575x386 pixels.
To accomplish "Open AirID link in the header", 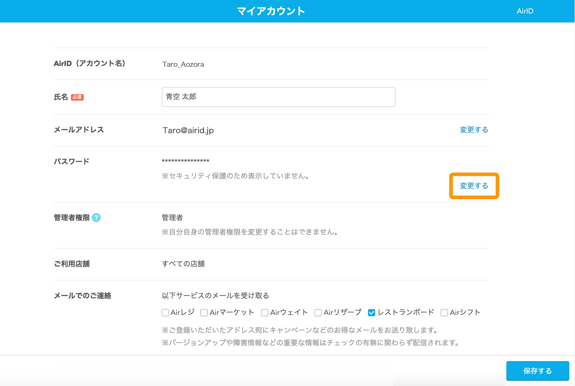I will pos(525,11).
